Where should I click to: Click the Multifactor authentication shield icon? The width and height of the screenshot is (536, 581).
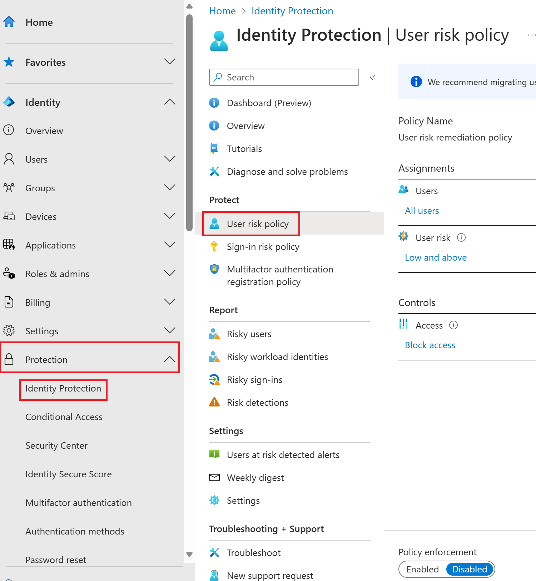click(x=214, y=269)
